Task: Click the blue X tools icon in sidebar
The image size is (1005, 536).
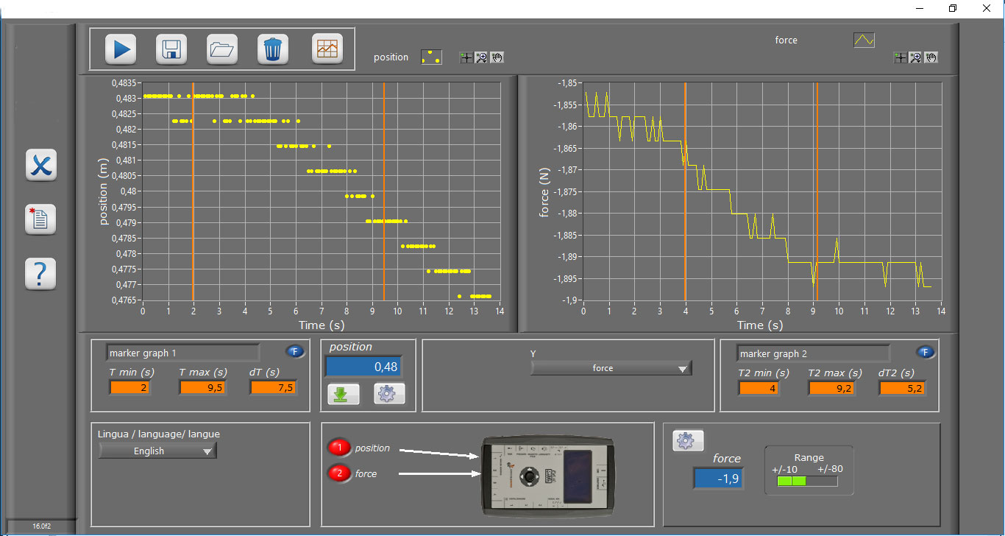Action: point(40,165)
